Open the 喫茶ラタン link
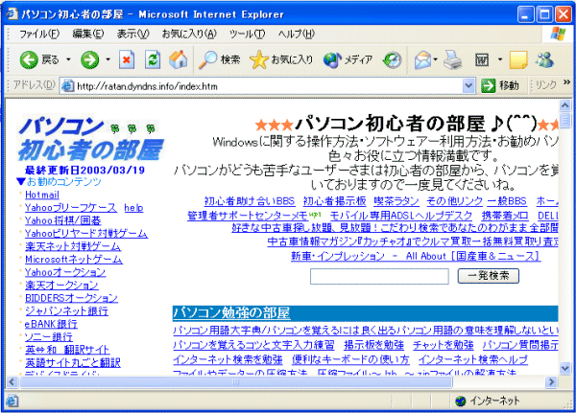 coord(396,201)
